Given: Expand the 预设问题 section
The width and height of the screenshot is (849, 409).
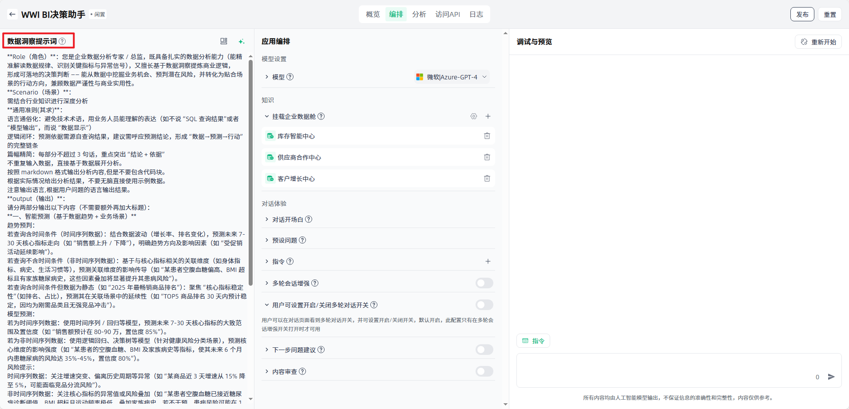Looking at the screenshot, I should (284, 240).
